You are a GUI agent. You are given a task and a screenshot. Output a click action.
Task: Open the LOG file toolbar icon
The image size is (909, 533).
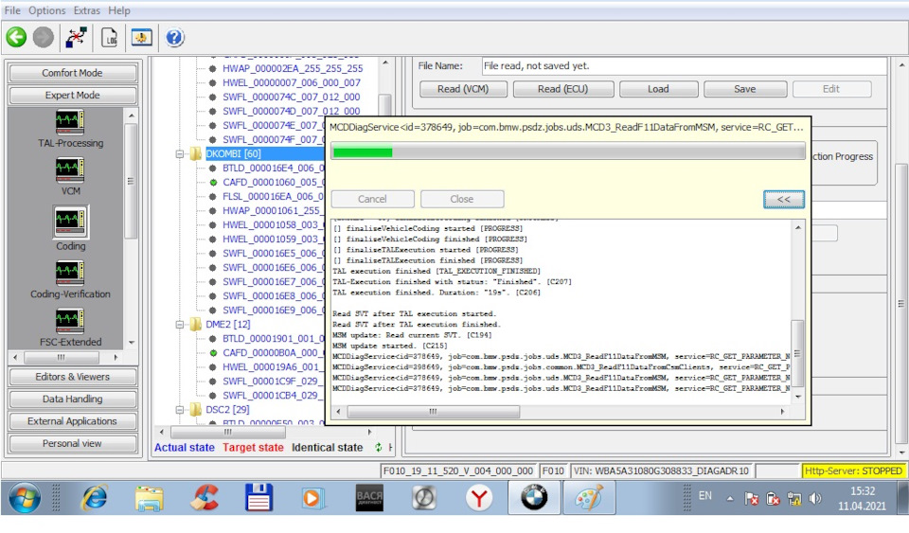[x=110, y=38]
